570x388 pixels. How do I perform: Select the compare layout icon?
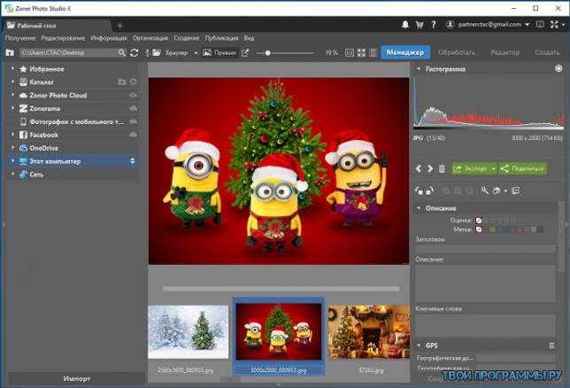(373, 53)
